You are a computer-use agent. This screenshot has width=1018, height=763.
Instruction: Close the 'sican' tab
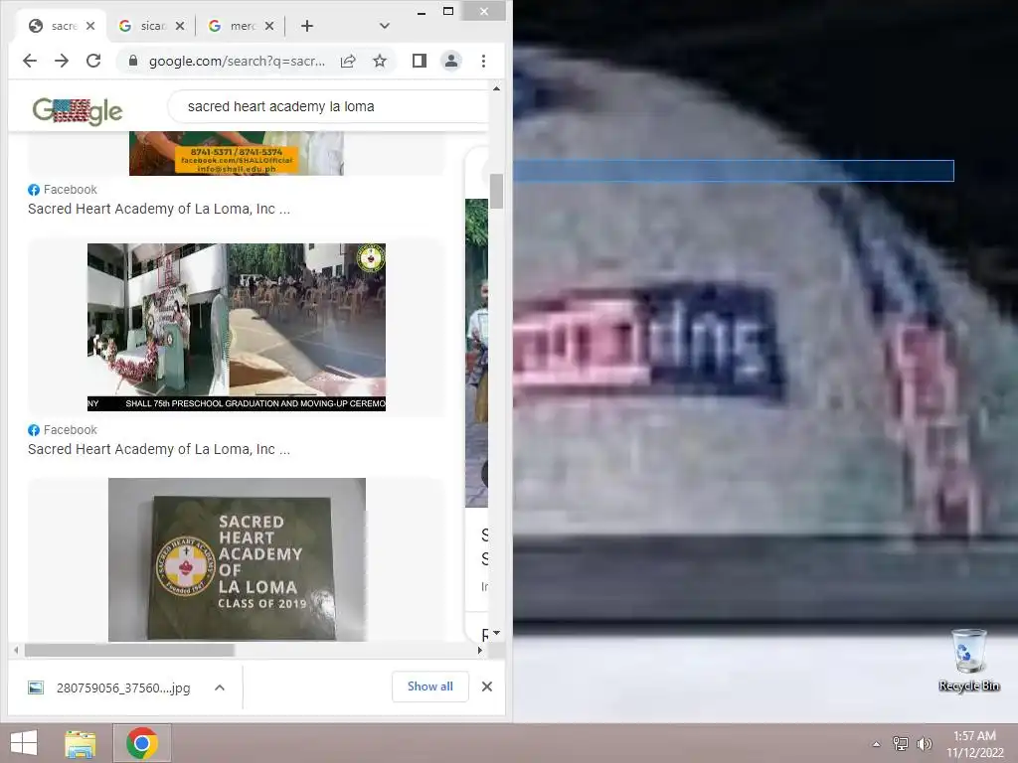tap(180, 26)
